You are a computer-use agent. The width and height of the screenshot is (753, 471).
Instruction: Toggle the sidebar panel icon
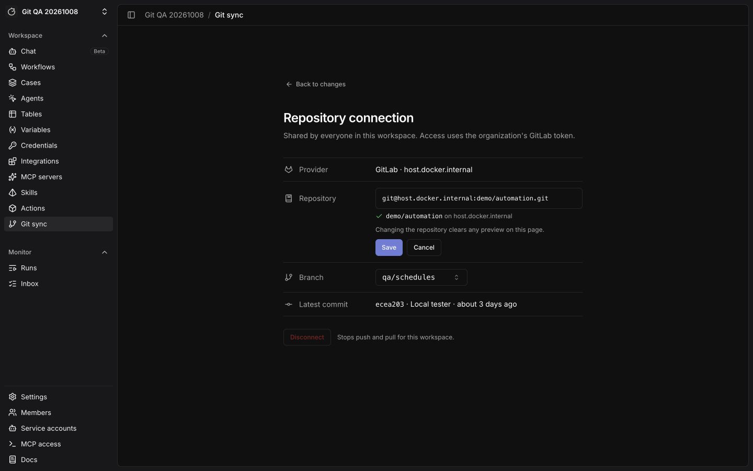click(131, 15)
